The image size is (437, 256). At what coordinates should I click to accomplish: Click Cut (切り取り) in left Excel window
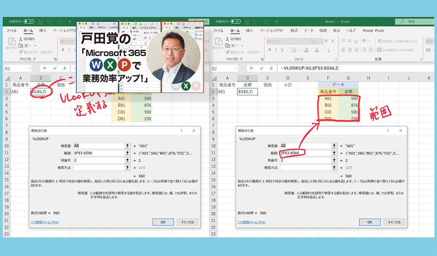(27, 39)
